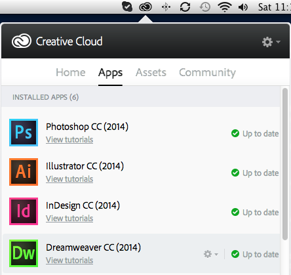Click Up to date text for Dreamweaver
This screenshot has height=275, width=291.
[x=261, y=255]
